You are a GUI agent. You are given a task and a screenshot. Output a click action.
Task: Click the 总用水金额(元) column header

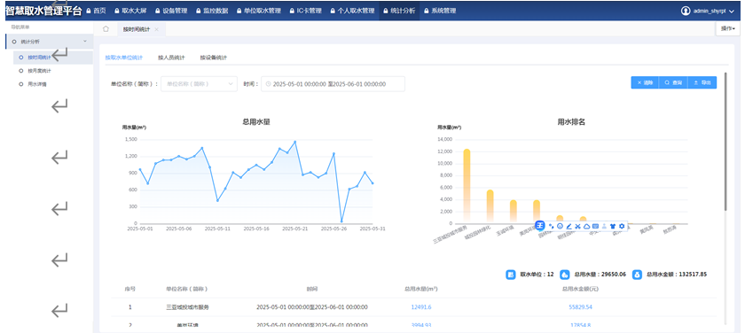[580, 289]
